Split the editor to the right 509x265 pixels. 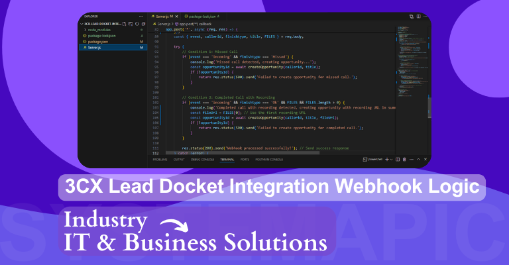pos(418,16)
